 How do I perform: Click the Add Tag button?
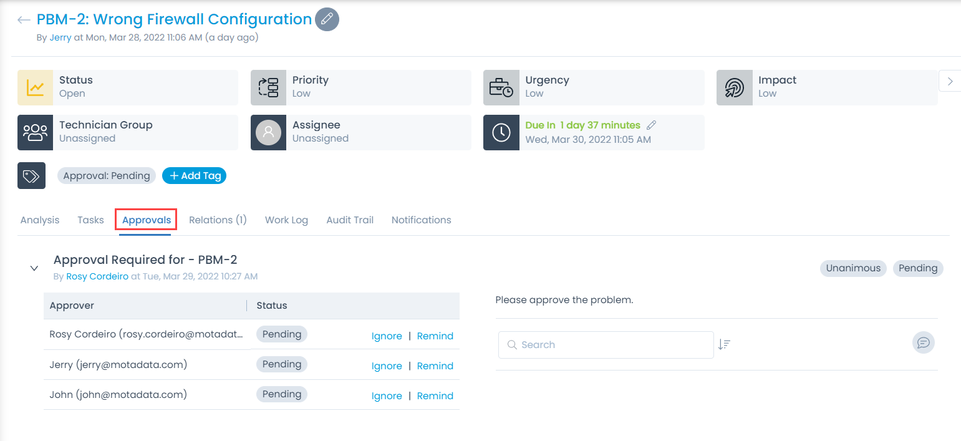click(195, 176)
